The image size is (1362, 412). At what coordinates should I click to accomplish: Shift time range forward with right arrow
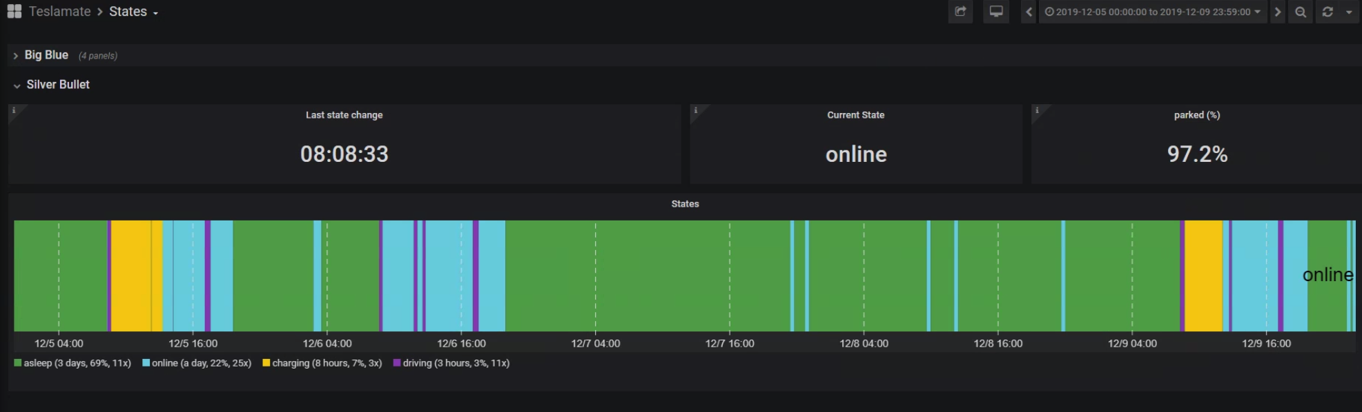(x=1277, y=12)
